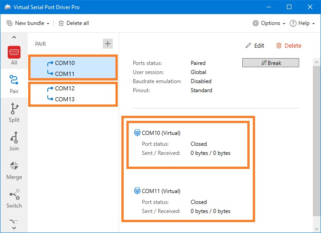Select the Merge bundle type
This screenshot has height=233, width=321.
click(x=14, y=170)
